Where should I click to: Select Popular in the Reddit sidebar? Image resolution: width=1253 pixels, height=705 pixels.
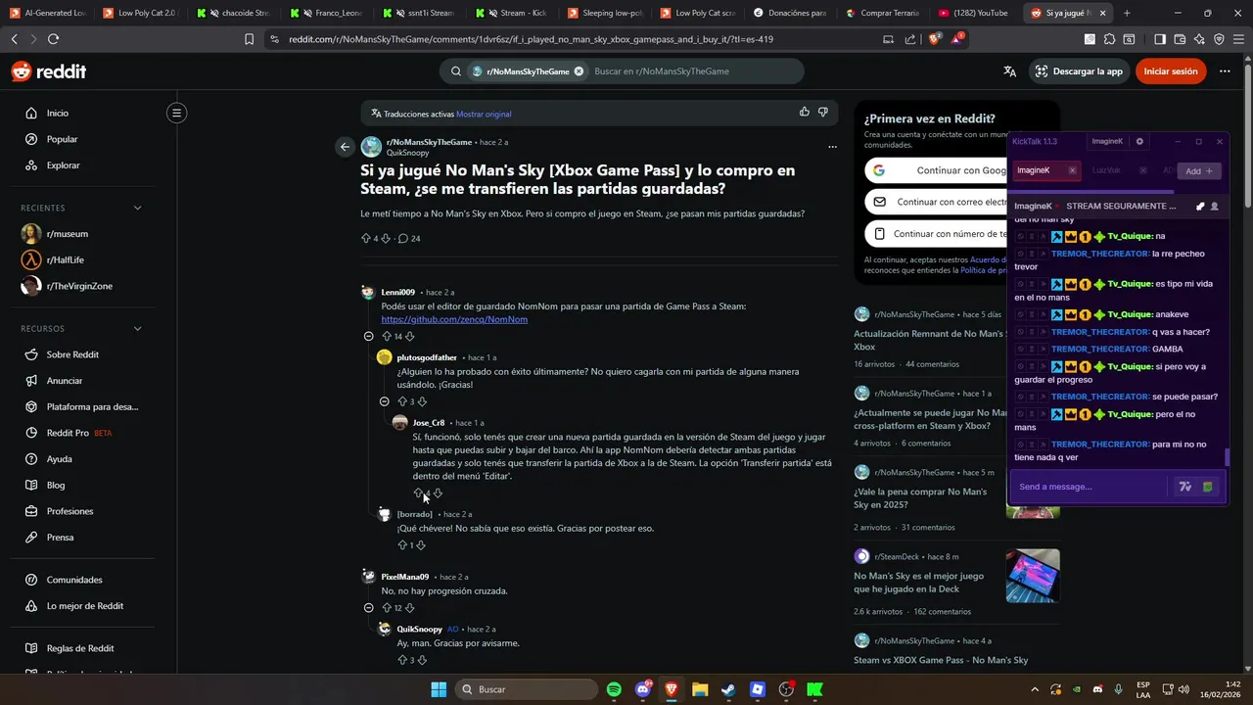point(62,139)
